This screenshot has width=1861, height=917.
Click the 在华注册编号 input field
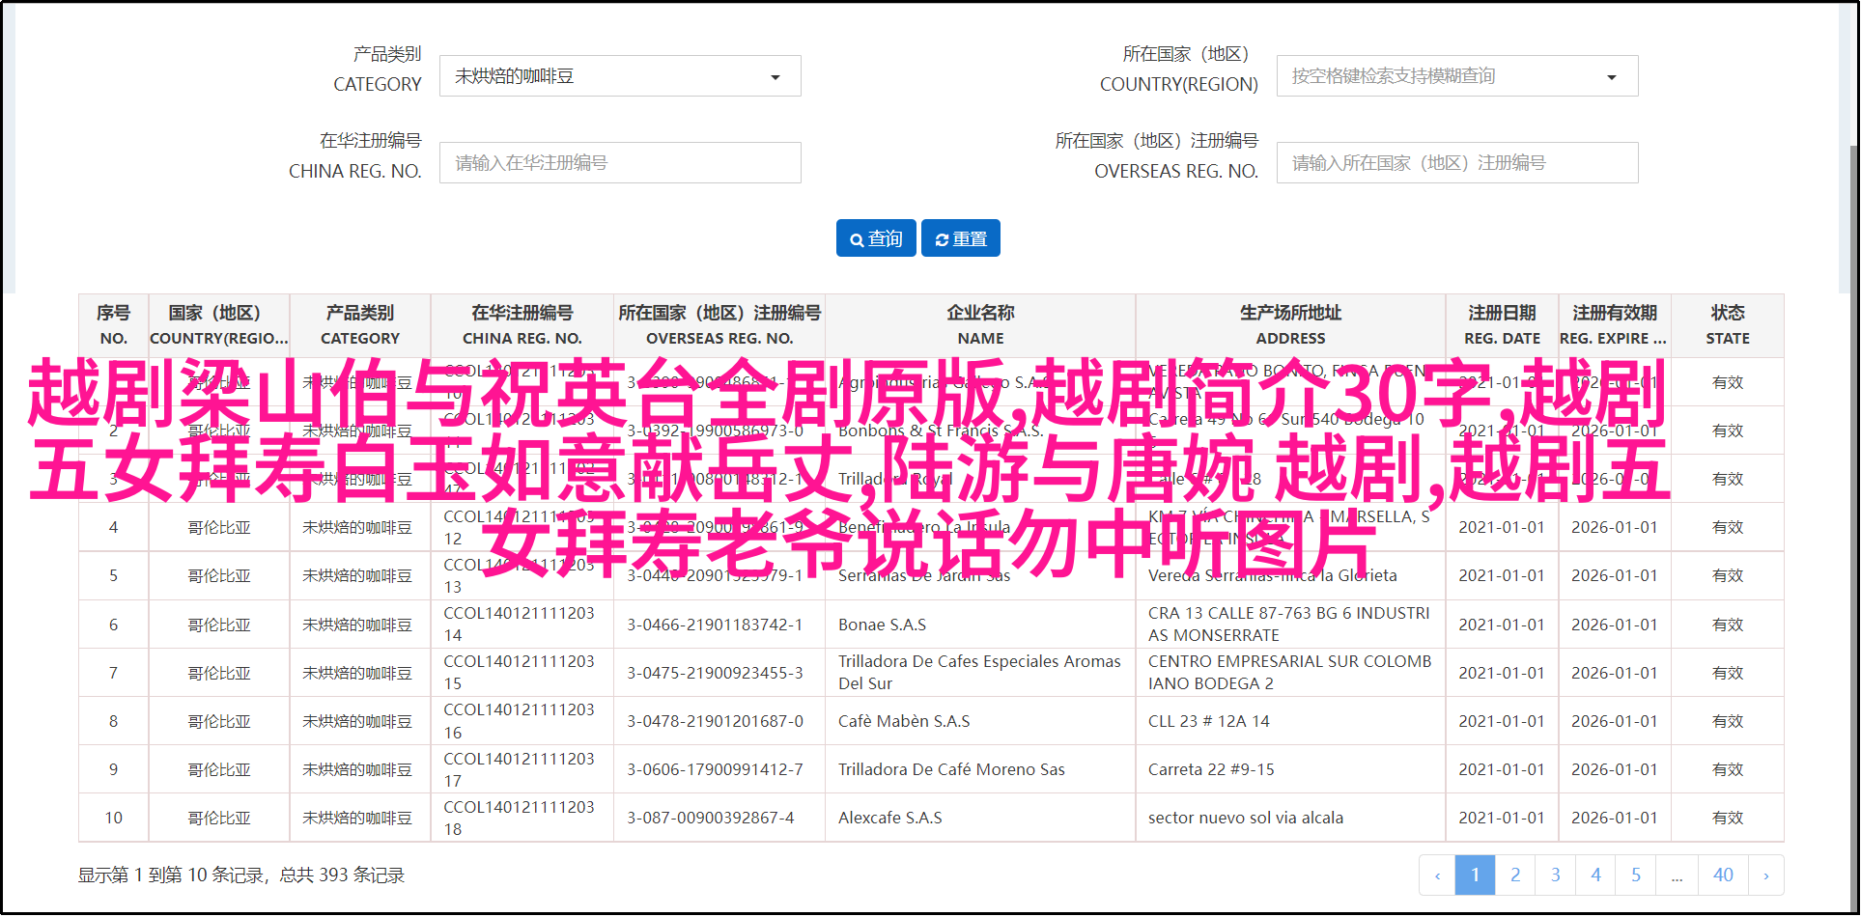click(x=619, y=163)
